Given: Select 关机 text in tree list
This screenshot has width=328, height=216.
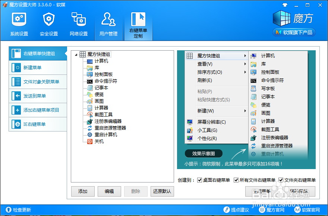Looking at the screenshot, I should tap(99, 142).
